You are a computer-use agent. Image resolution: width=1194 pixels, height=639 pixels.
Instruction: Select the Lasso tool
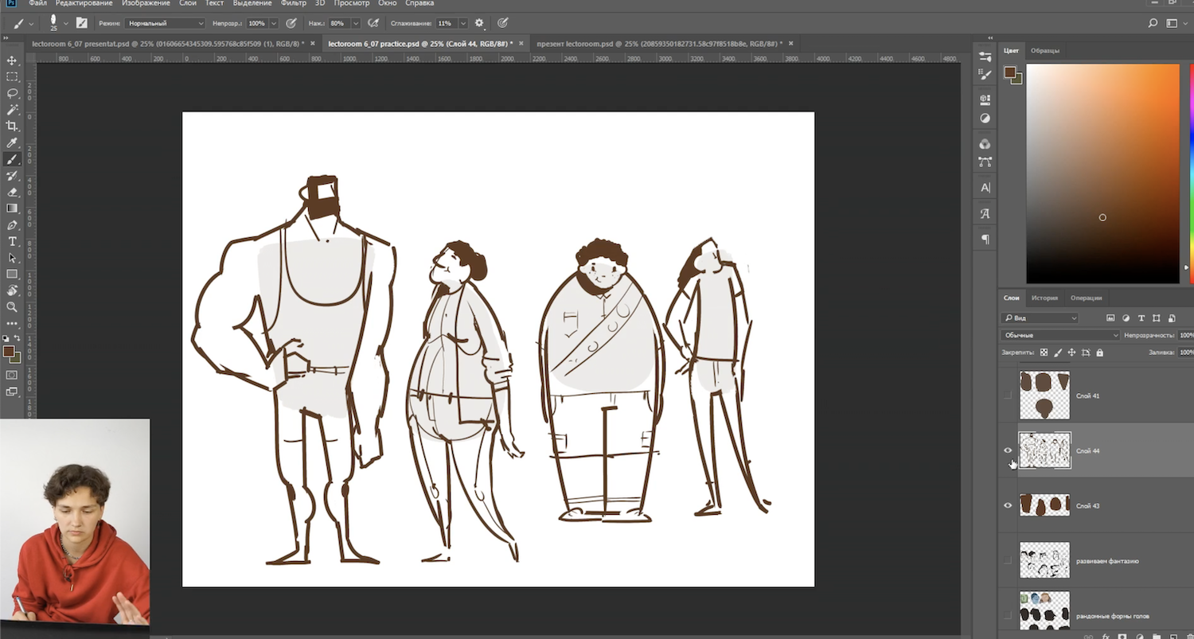pos(12,93)
